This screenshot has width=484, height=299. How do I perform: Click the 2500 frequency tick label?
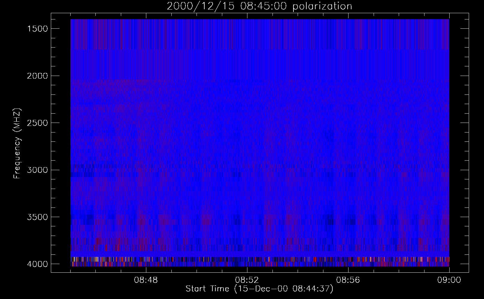click(x=37, y=123)
